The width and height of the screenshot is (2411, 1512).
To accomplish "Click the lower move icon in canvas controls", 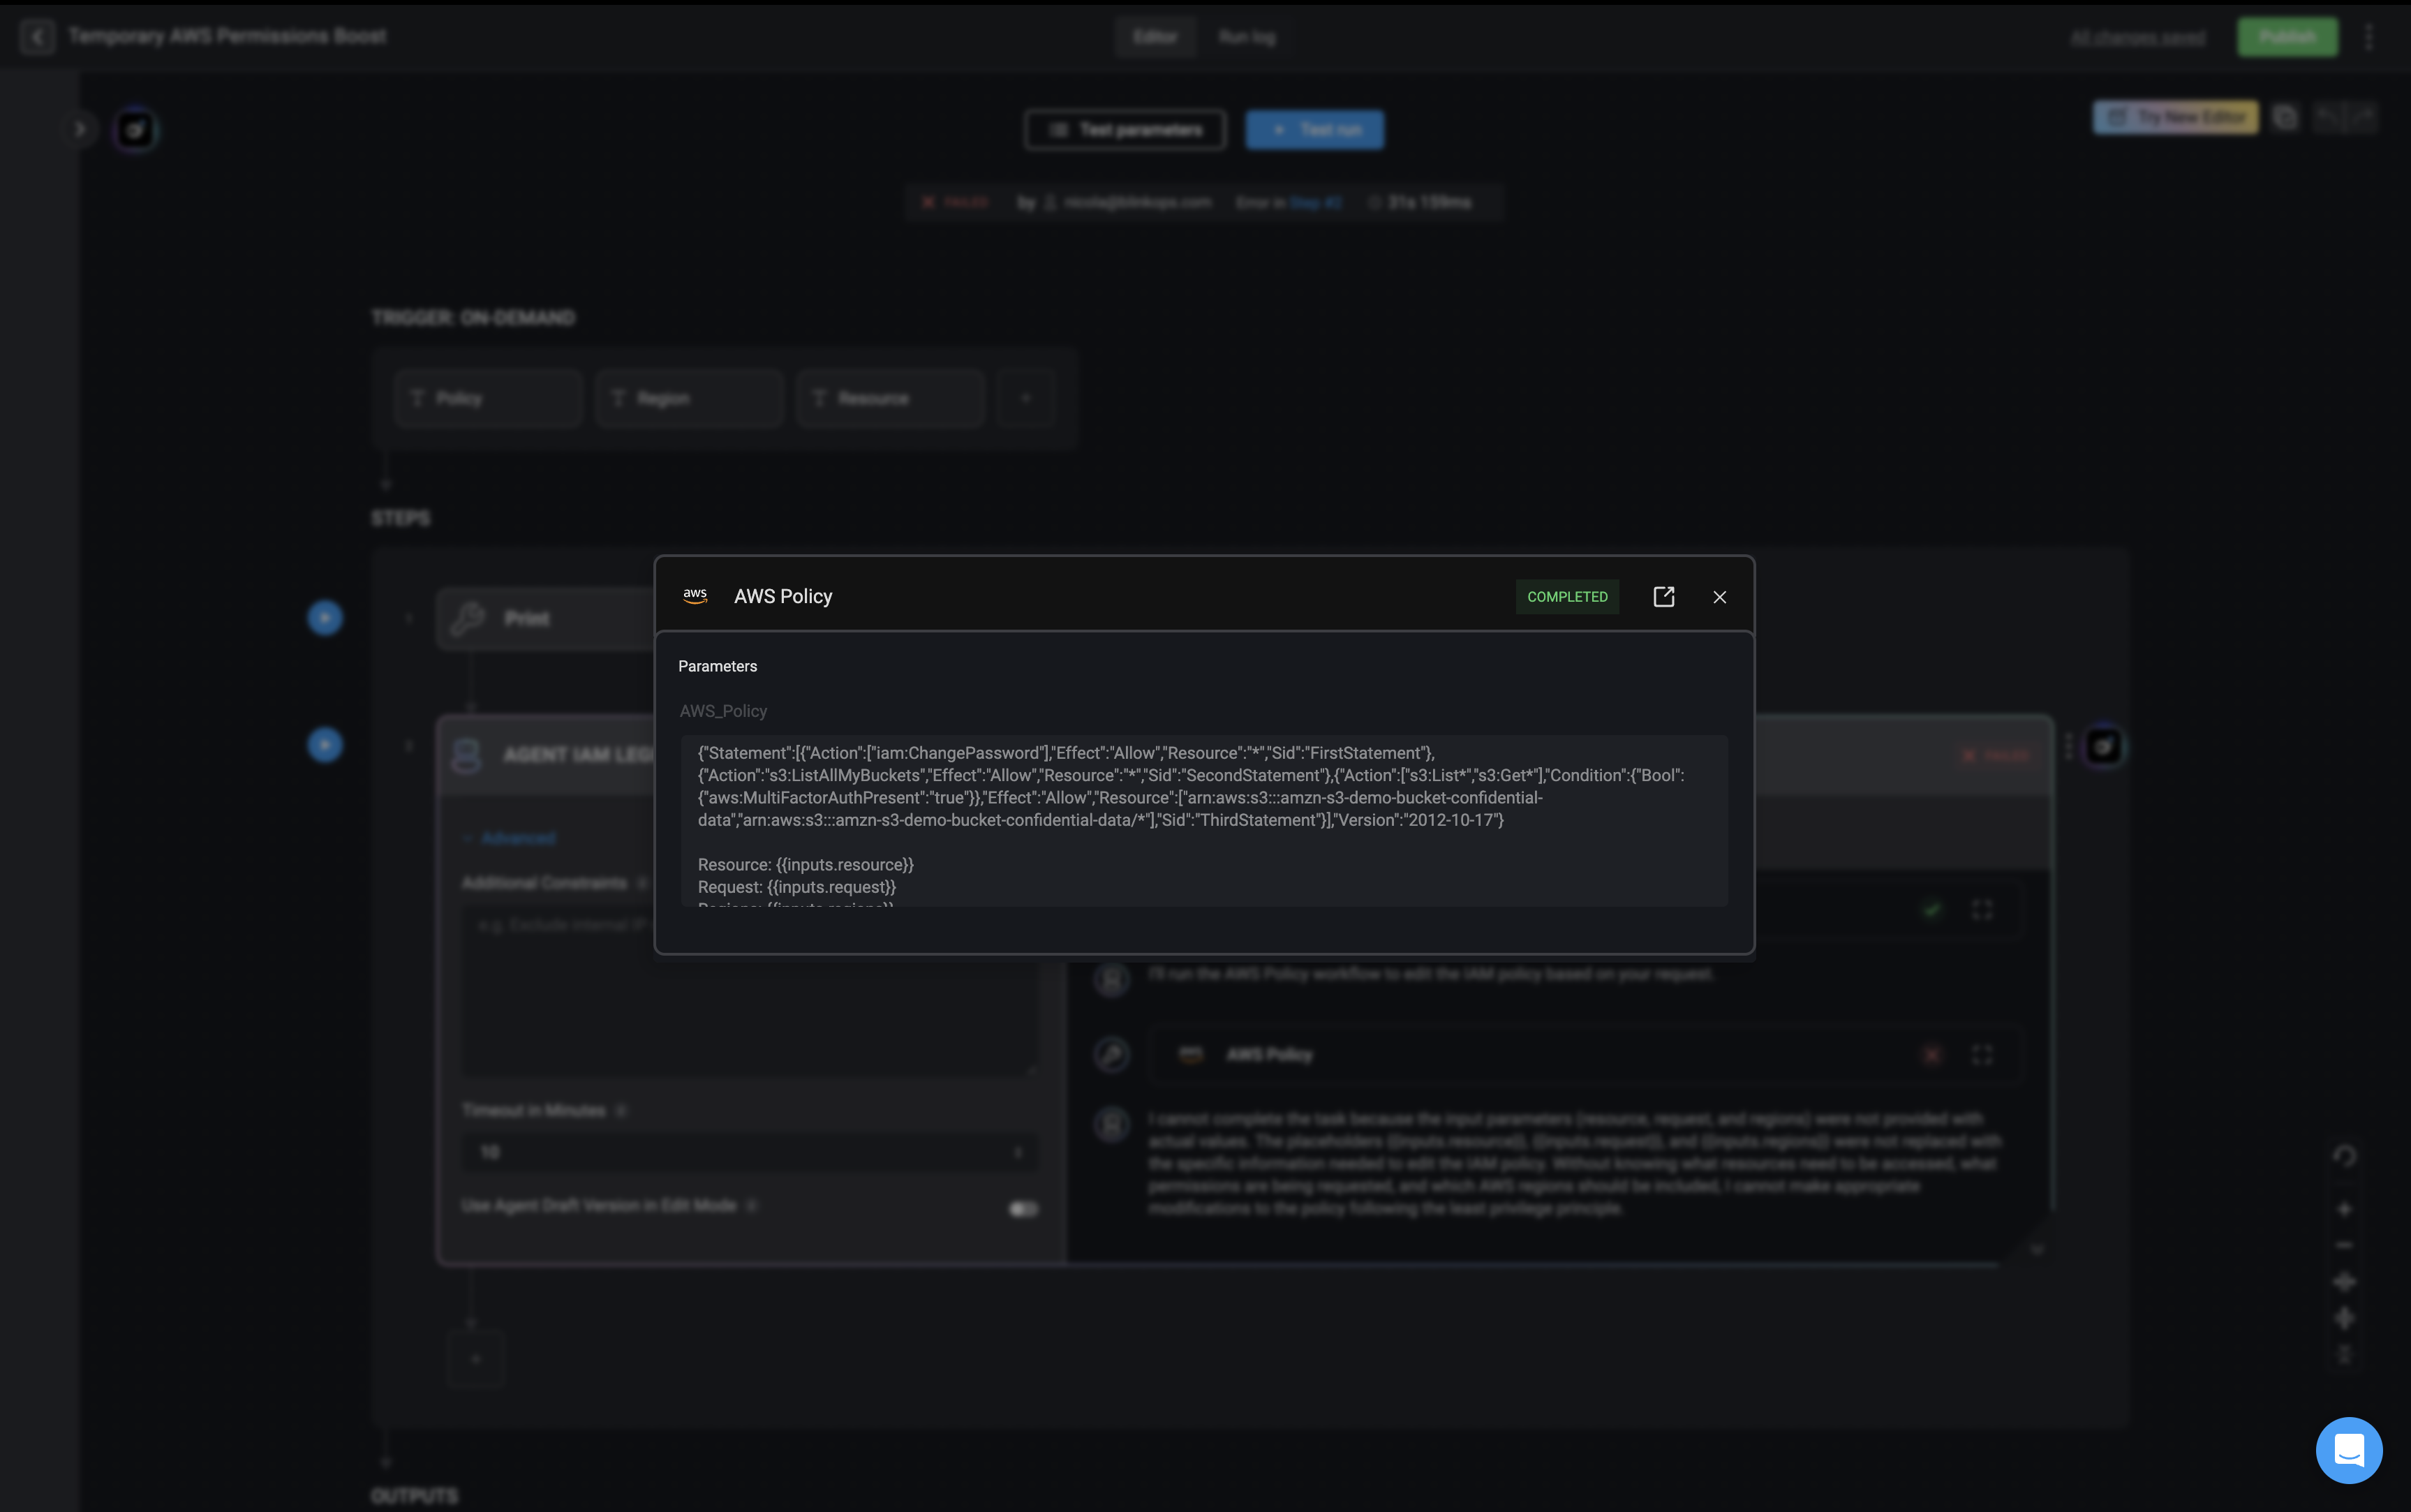I will coord(2344,1319).
